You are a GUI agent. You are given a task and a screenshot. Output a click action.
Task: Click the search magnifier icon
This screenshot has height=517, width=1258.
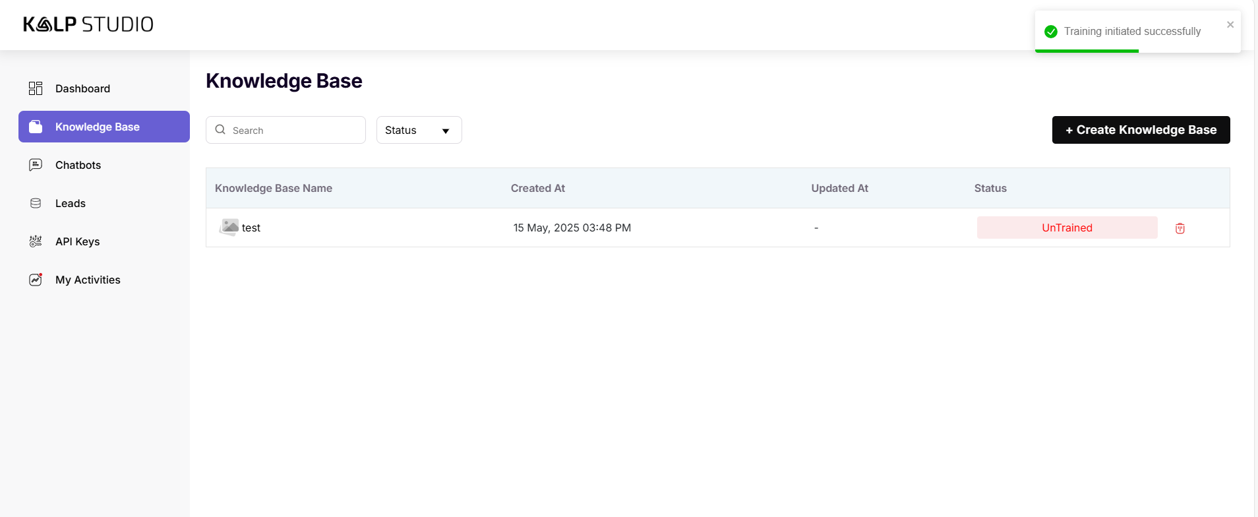220,130
